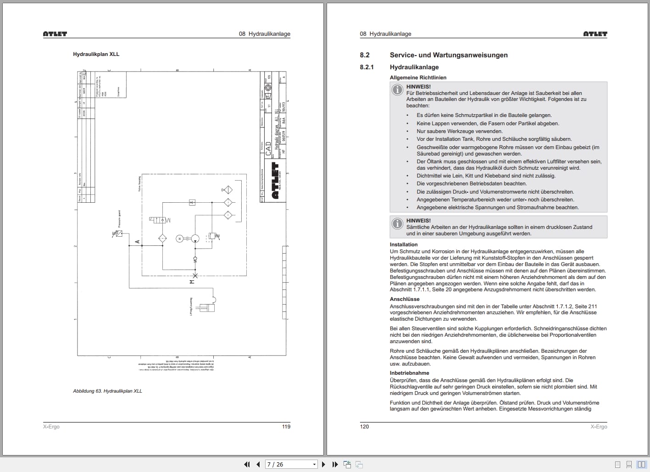The image size is (650, 472).
Task: Click the Abbildung 63 caption text
Action: [x=107, y=390]
